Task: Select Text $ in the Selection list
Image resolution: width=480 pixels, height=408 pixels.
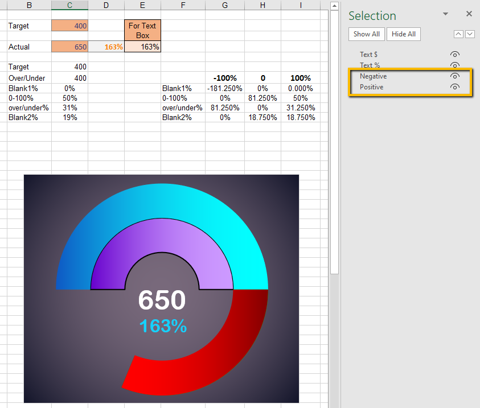Action: (368, 55)
